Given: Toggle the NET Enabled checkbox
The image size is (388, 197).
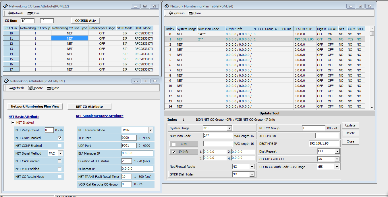Looking at the screenshot, I should point(13,122).
